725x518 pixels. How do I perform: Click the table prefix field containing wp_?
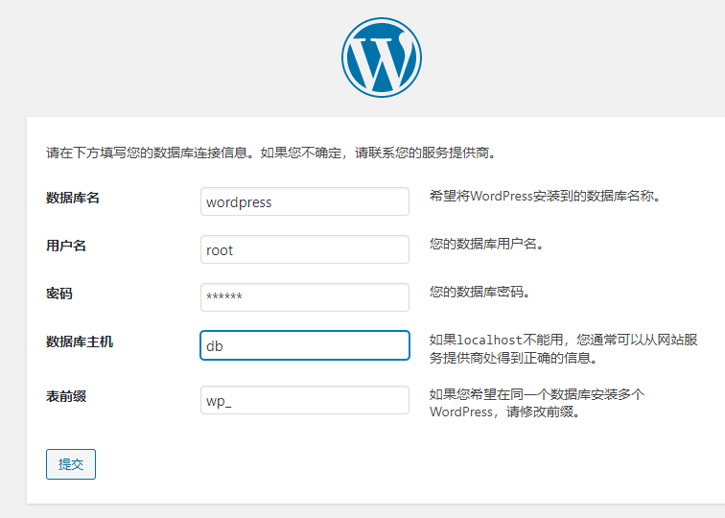click(x=305, y=400)
